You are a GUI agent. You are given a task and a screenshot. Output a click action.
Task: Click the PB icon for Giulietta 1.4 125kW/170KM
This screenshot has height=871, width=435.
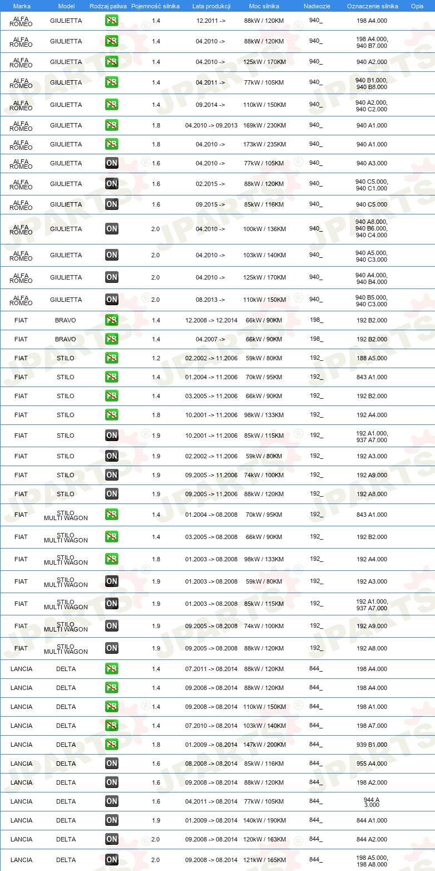tap(112, 62)
